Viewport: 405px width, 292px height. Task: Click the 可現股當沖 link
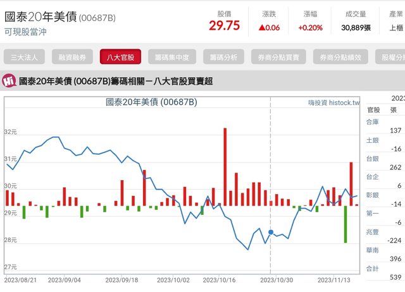pos(25,31)
